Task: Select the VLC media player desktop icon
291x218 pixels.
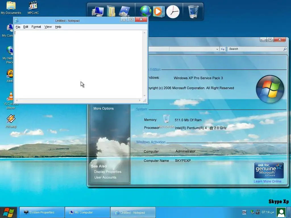Action: coord(11,101)
